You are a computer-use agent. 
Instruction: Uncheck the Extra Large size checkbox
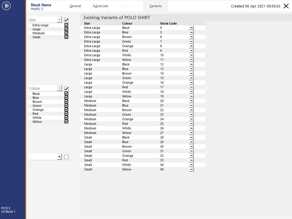66,25
